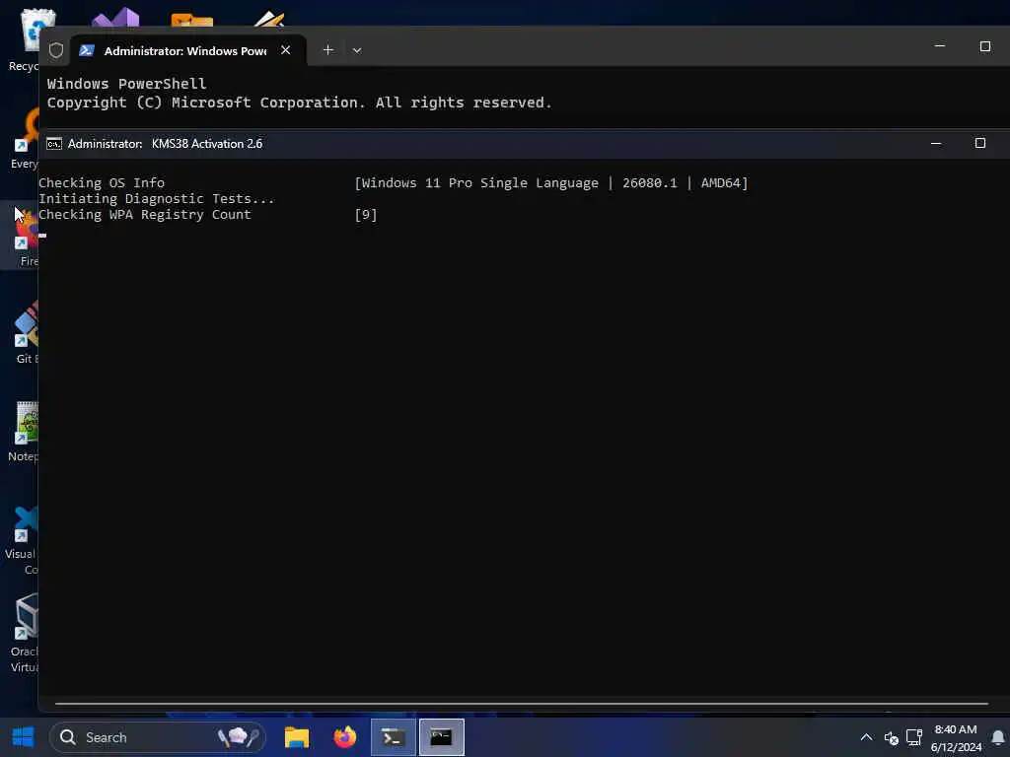
Task: Click the 'Checking OS Info' line
Action: click(x=102, y=182)
